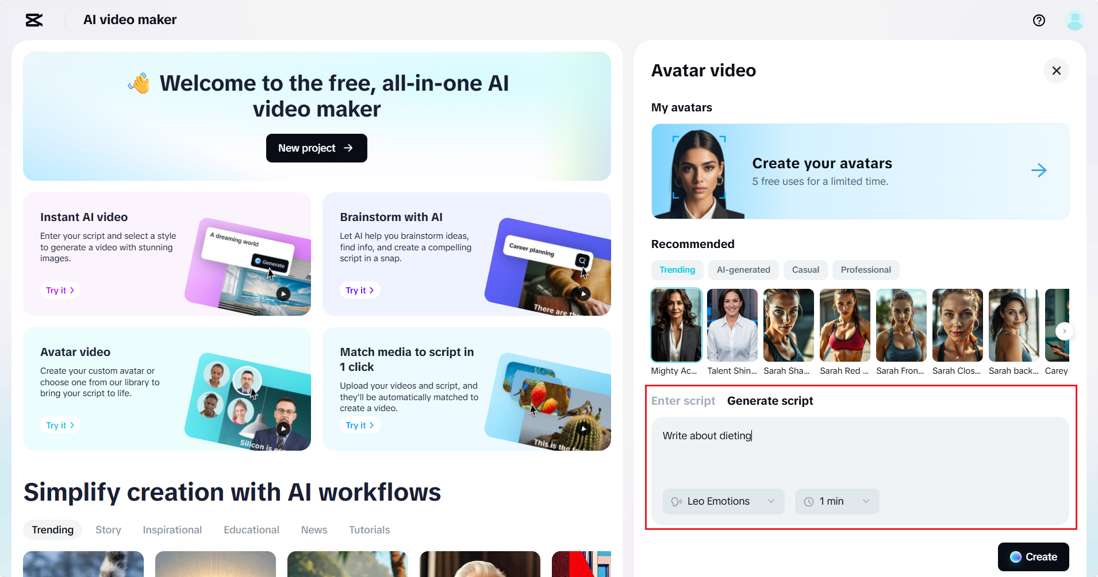Click the Create button
Image resolution: width=1098 pixels, height=577 pixels.
click(x=1033, y=557)
